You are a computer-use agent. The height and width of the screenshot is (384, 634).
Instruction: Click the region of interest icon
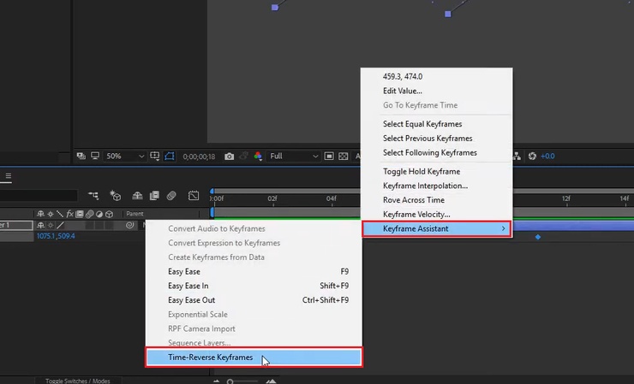coord(329,157)
